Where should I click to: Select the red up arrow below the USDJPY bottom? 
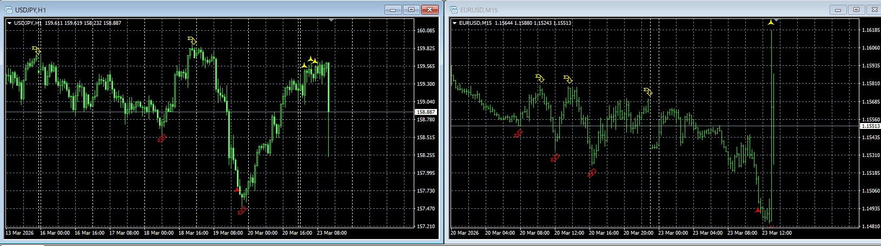(242, 210)
